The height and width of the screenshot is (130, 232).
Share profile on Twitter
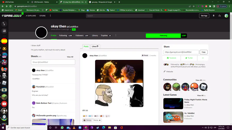(x=189, y=58)
